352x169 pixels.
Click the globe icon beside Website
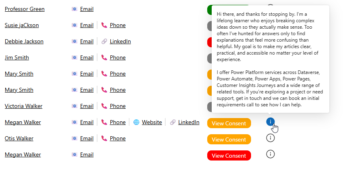tap(136, 122)
